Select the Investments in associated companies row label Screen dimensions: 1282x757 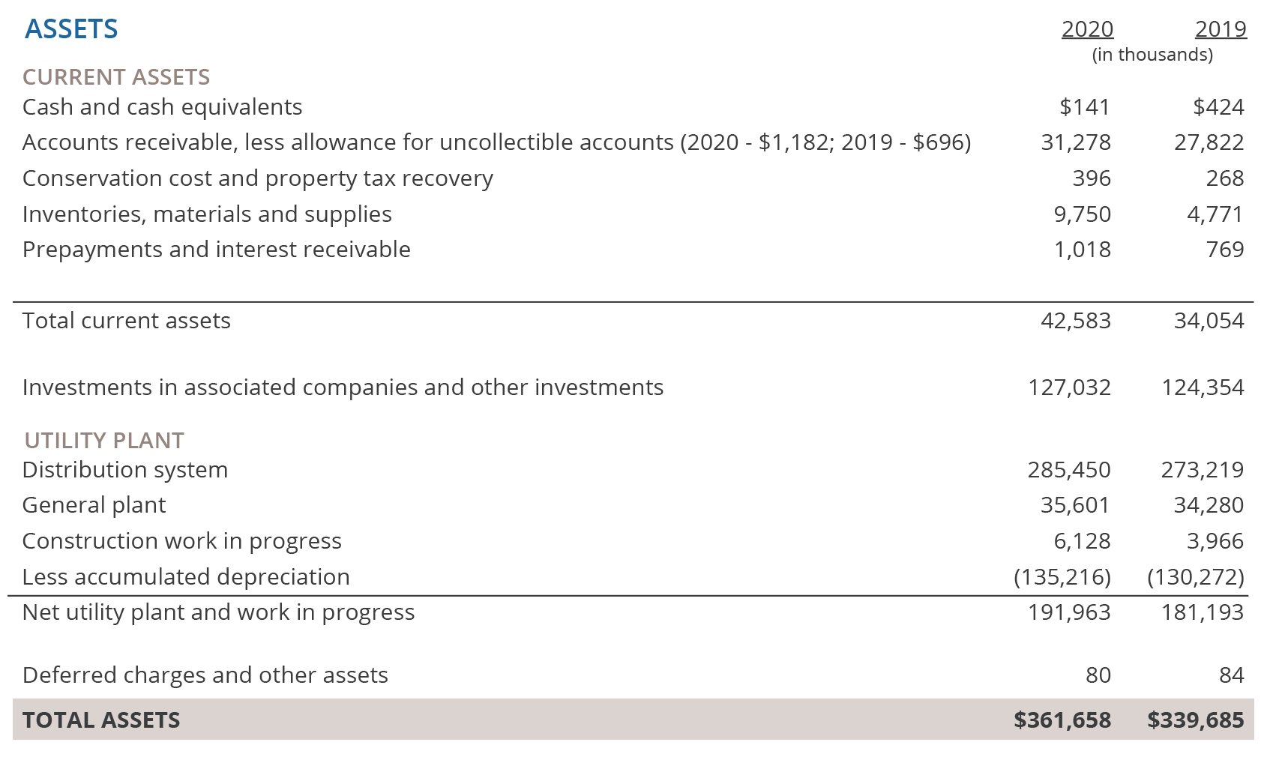click(343, 387)
